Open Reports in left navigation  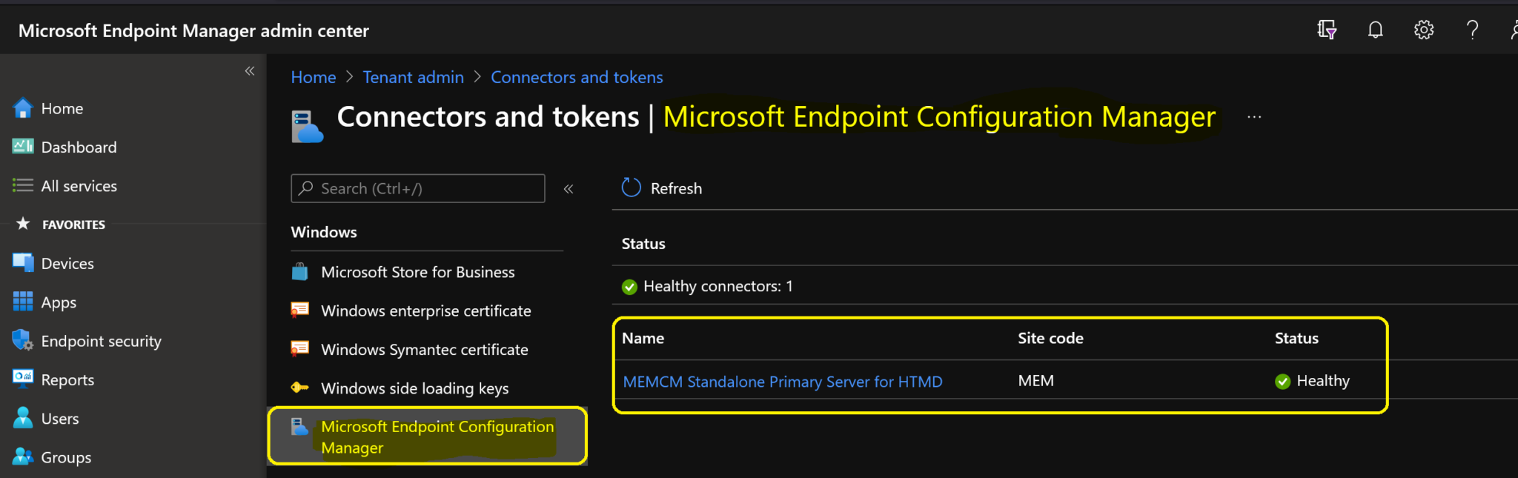pos(67,380)
